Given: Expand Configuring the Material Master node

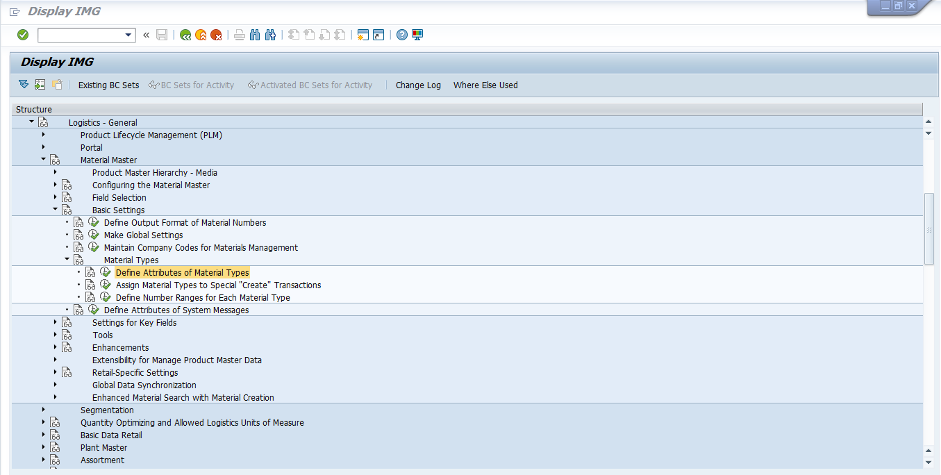Looking at the screenshot, I should click(55, 185).
